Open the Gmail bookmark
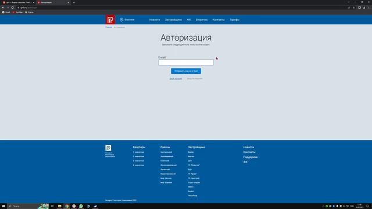The height and width of the screenshot is (209, 372). tap(6, 12)
